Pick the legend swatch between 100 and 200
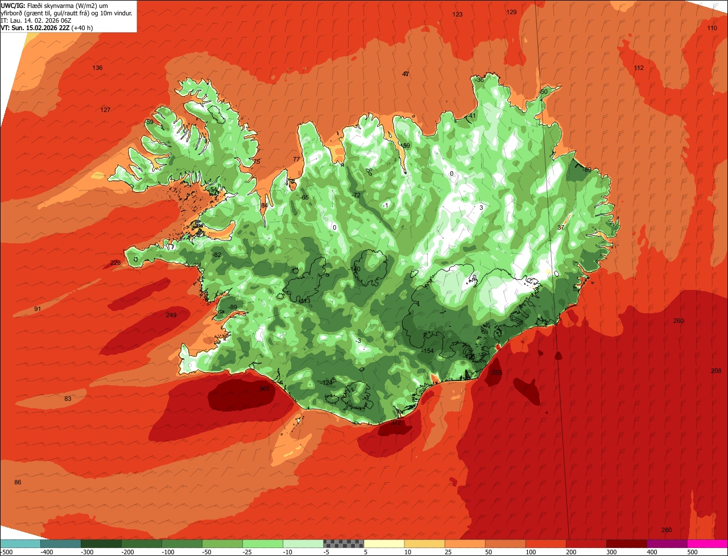Screen dimensions: 728x556 click(x=545, y=543)
